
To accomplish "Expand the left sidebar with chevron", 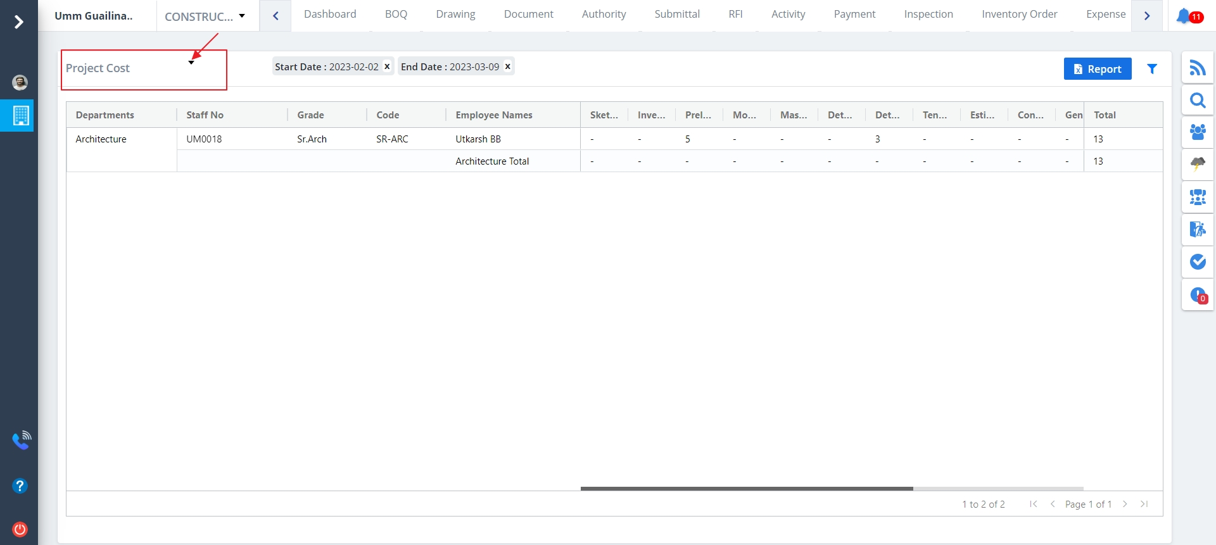I will pos(19,22).
